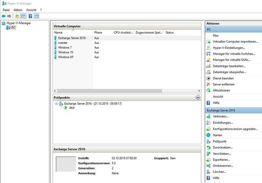Click the Einstellungen icon in VM actions
This screenshot has height=183, width=262.
(x=208, y=123)
